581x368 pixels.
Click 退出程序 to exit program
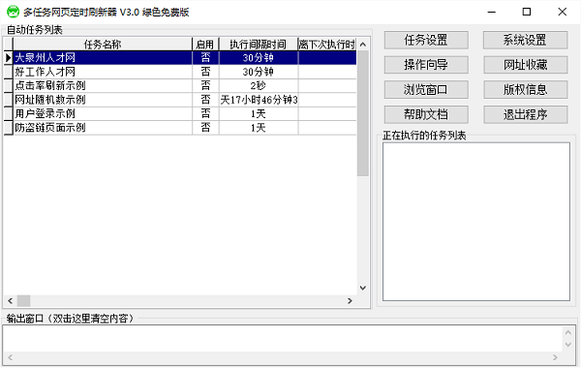(x=525, y=114)
